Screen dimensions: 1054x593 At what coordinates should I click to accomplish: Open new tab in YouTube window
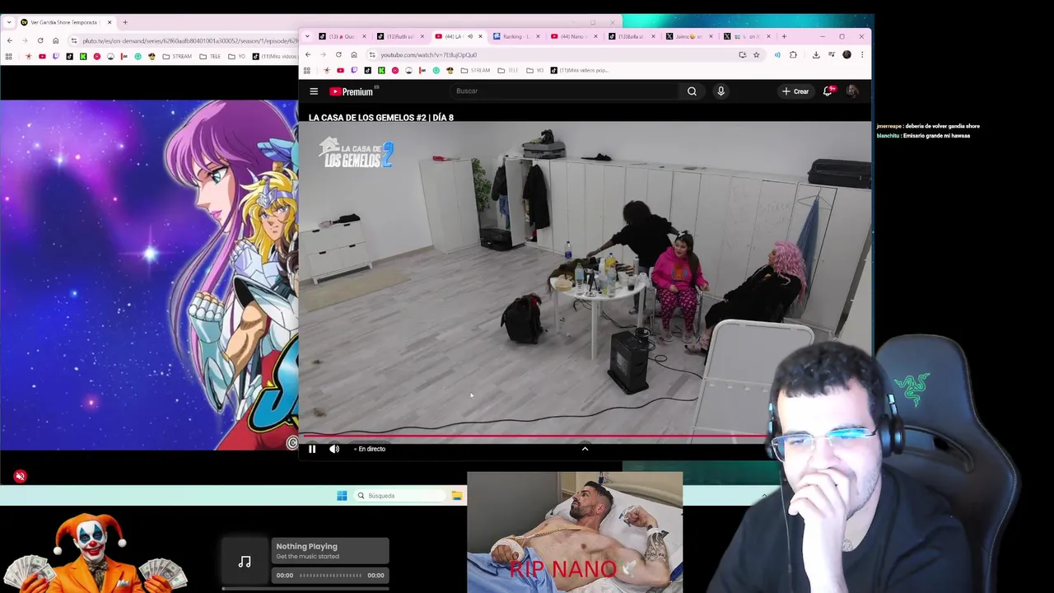pyautogui.click(x=784, y=36)
